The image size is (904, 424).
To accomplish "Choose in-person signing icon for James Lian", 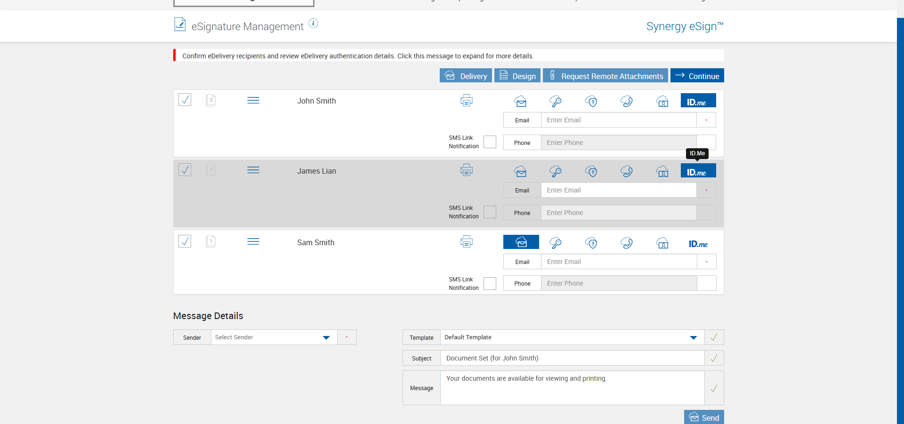I will (x=662, y=171).
